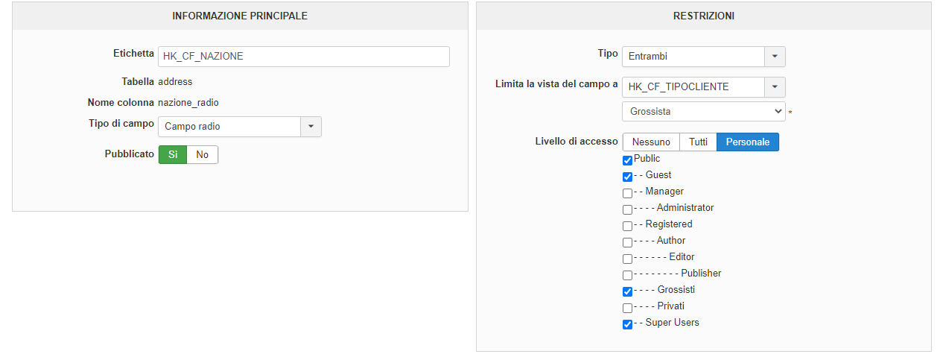This screenshot has height=357, width=937.
Task: Enable the Author checkbox
Action: (627, 242)
